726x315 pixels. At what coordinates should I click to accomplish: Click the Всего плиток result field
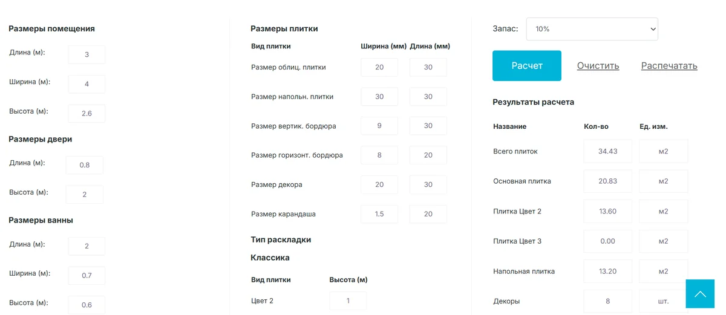click(607, 151)
